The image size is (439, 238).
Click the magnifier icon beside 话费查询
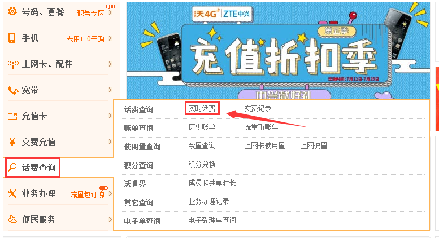(12, 168)
